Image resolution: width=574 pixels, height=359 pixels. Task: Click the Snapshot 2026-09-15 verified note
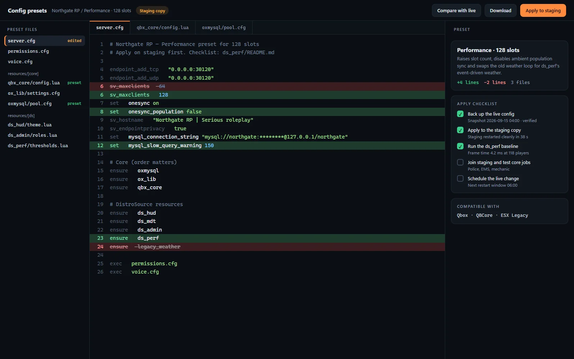click(x=502, y=121)
